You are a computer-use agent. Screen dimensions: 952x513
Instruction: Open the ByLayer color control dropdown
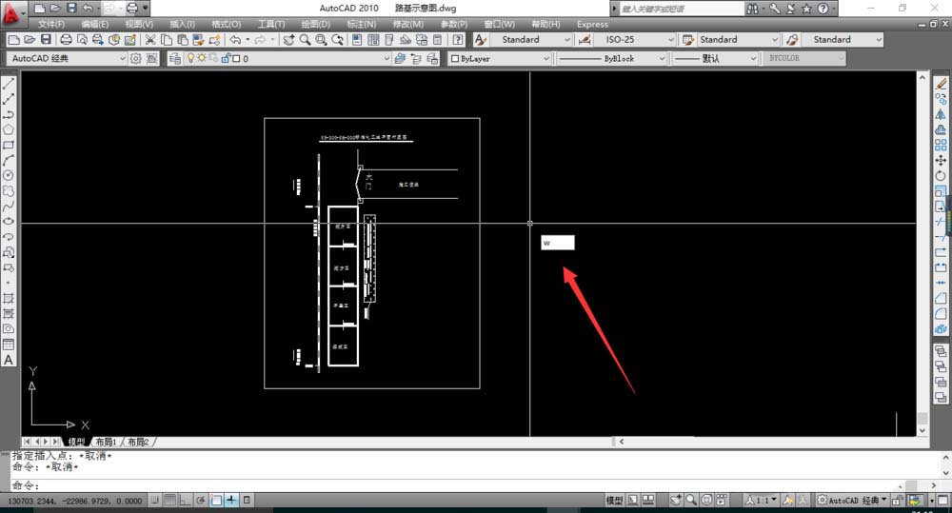click(495, 58)
